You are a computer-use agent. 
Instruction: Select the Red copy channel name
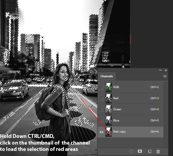[119, 132]
